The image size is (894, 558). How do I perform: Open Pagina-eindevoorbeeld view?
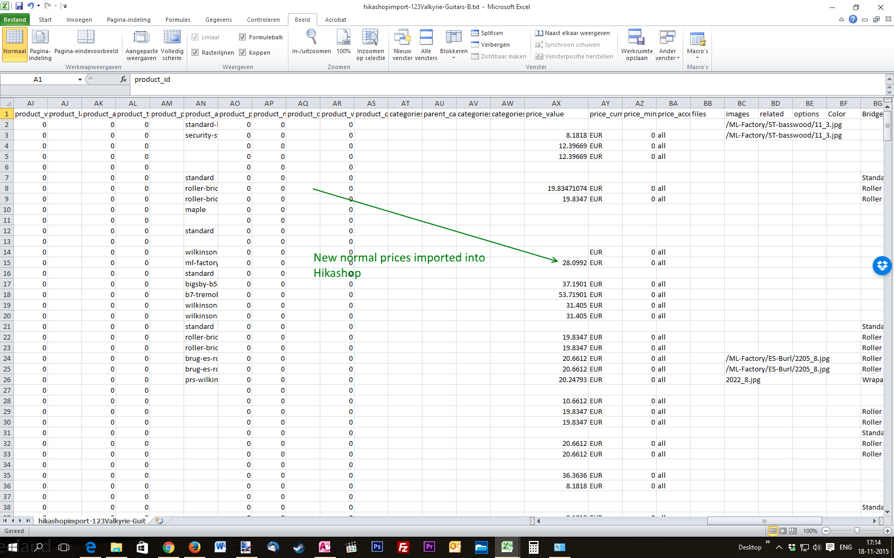pyautogui.click(x=86, y=37)
